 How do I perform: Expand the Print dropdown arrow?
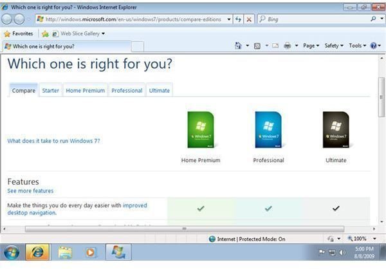[x=297, y=46]
